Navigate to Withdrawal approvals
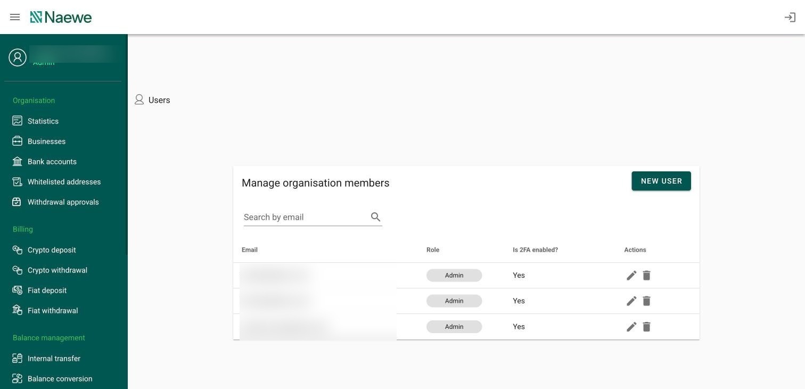Screen dimensions: 805x389 click(64, 202)
